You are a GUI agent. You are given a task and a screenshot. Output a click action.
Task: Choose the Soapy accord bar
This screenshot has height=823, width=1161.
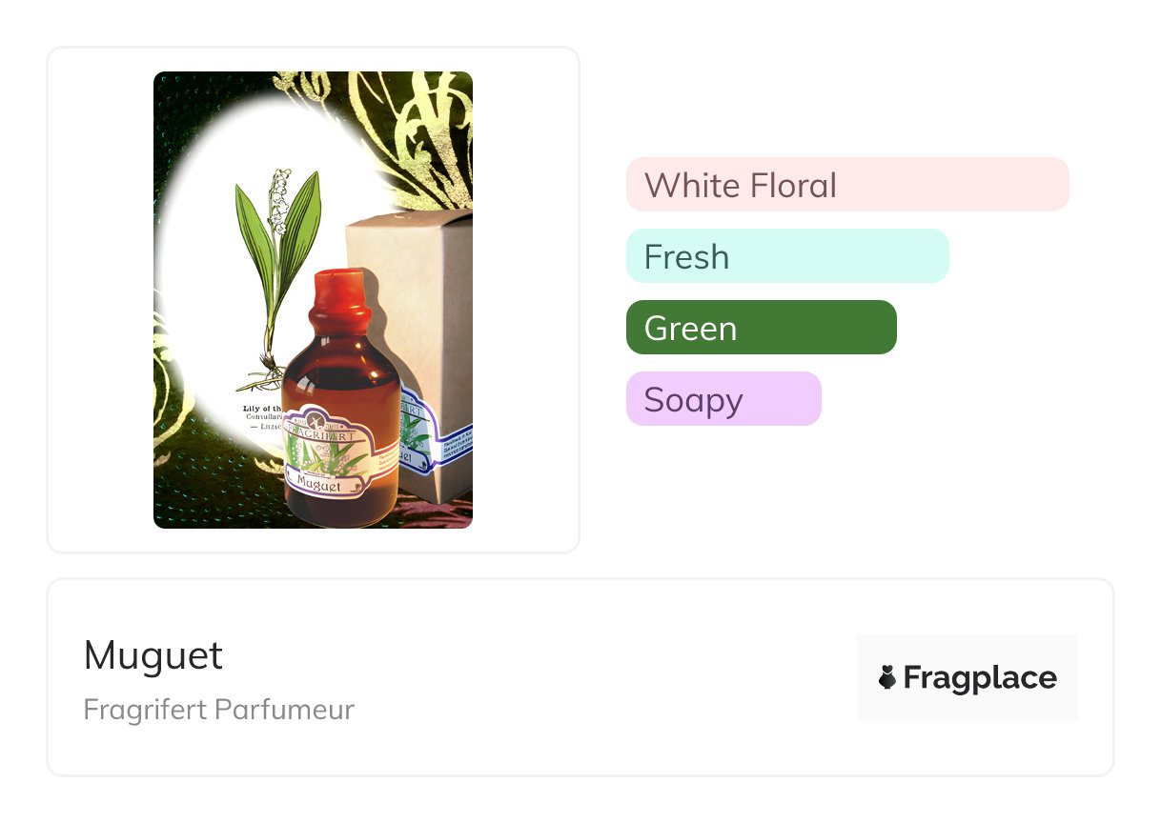coord(723,399)
